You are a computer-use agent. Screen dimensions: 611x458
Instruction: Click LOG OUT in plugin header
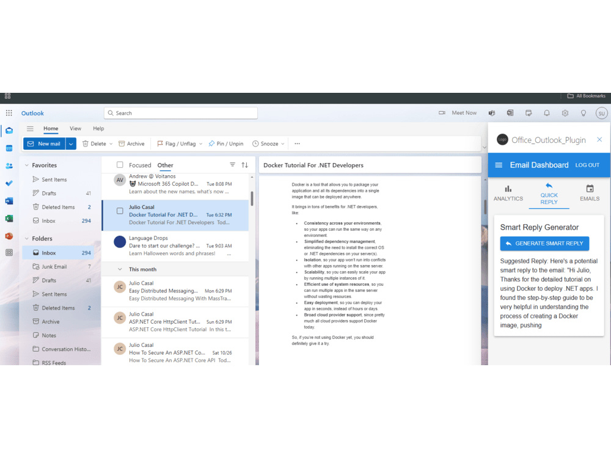587,165
